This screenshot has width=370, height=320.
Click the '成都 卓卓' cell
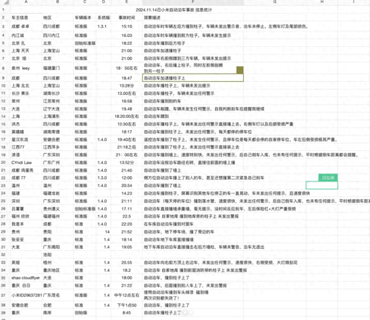[20, 26]
